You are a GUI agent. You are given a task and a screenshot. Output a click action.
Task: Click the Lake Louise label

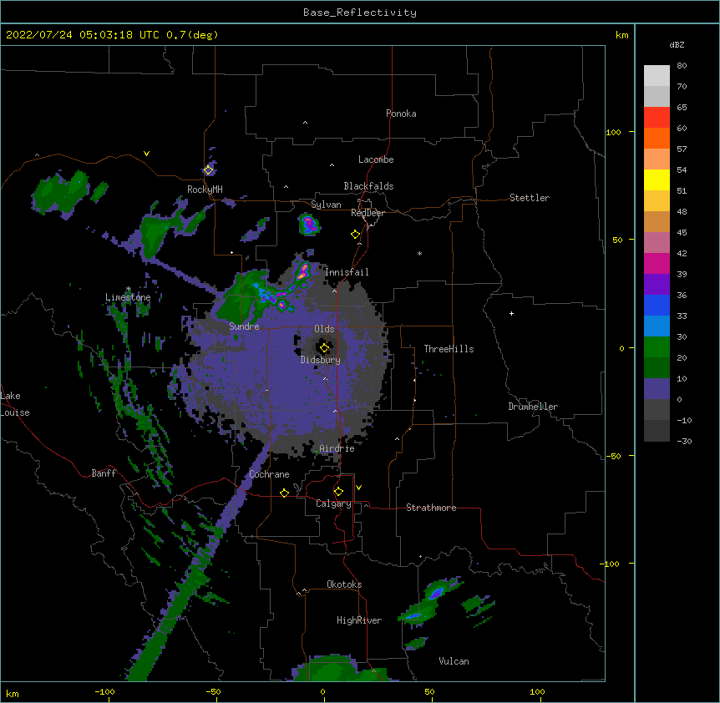pos(15,404)
